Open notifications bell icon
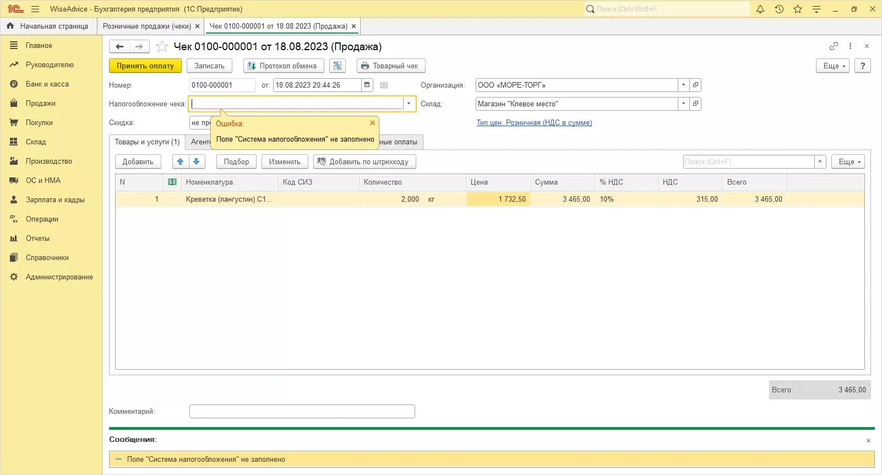This screenshot has width=882, height=475. coord(760,9)
